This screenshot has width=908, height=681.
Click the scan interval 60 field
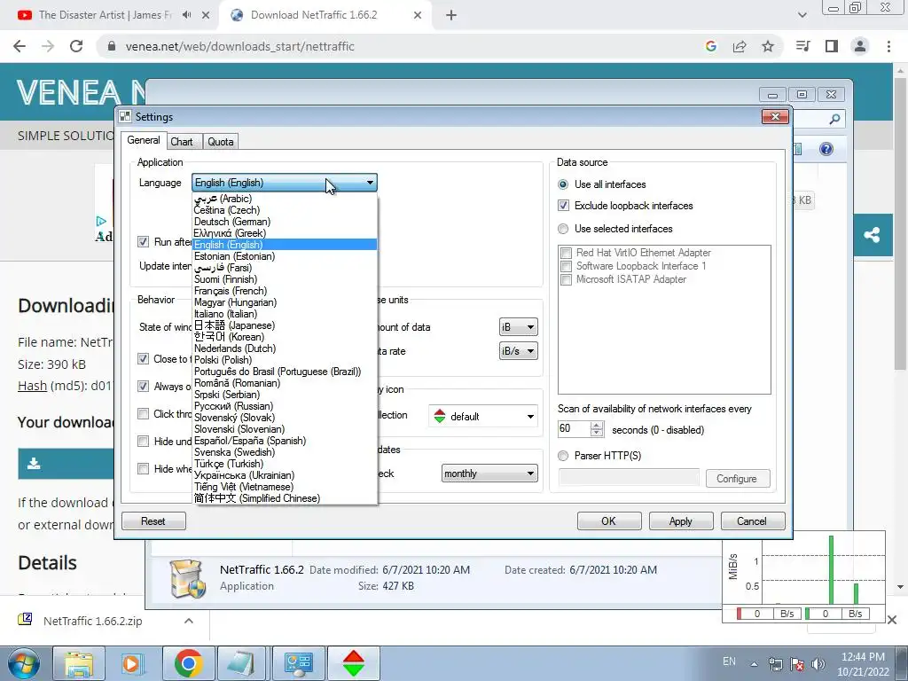(574, 429)
